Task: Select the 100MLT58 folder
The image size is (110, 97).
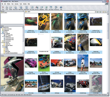Action: point(8,44)
